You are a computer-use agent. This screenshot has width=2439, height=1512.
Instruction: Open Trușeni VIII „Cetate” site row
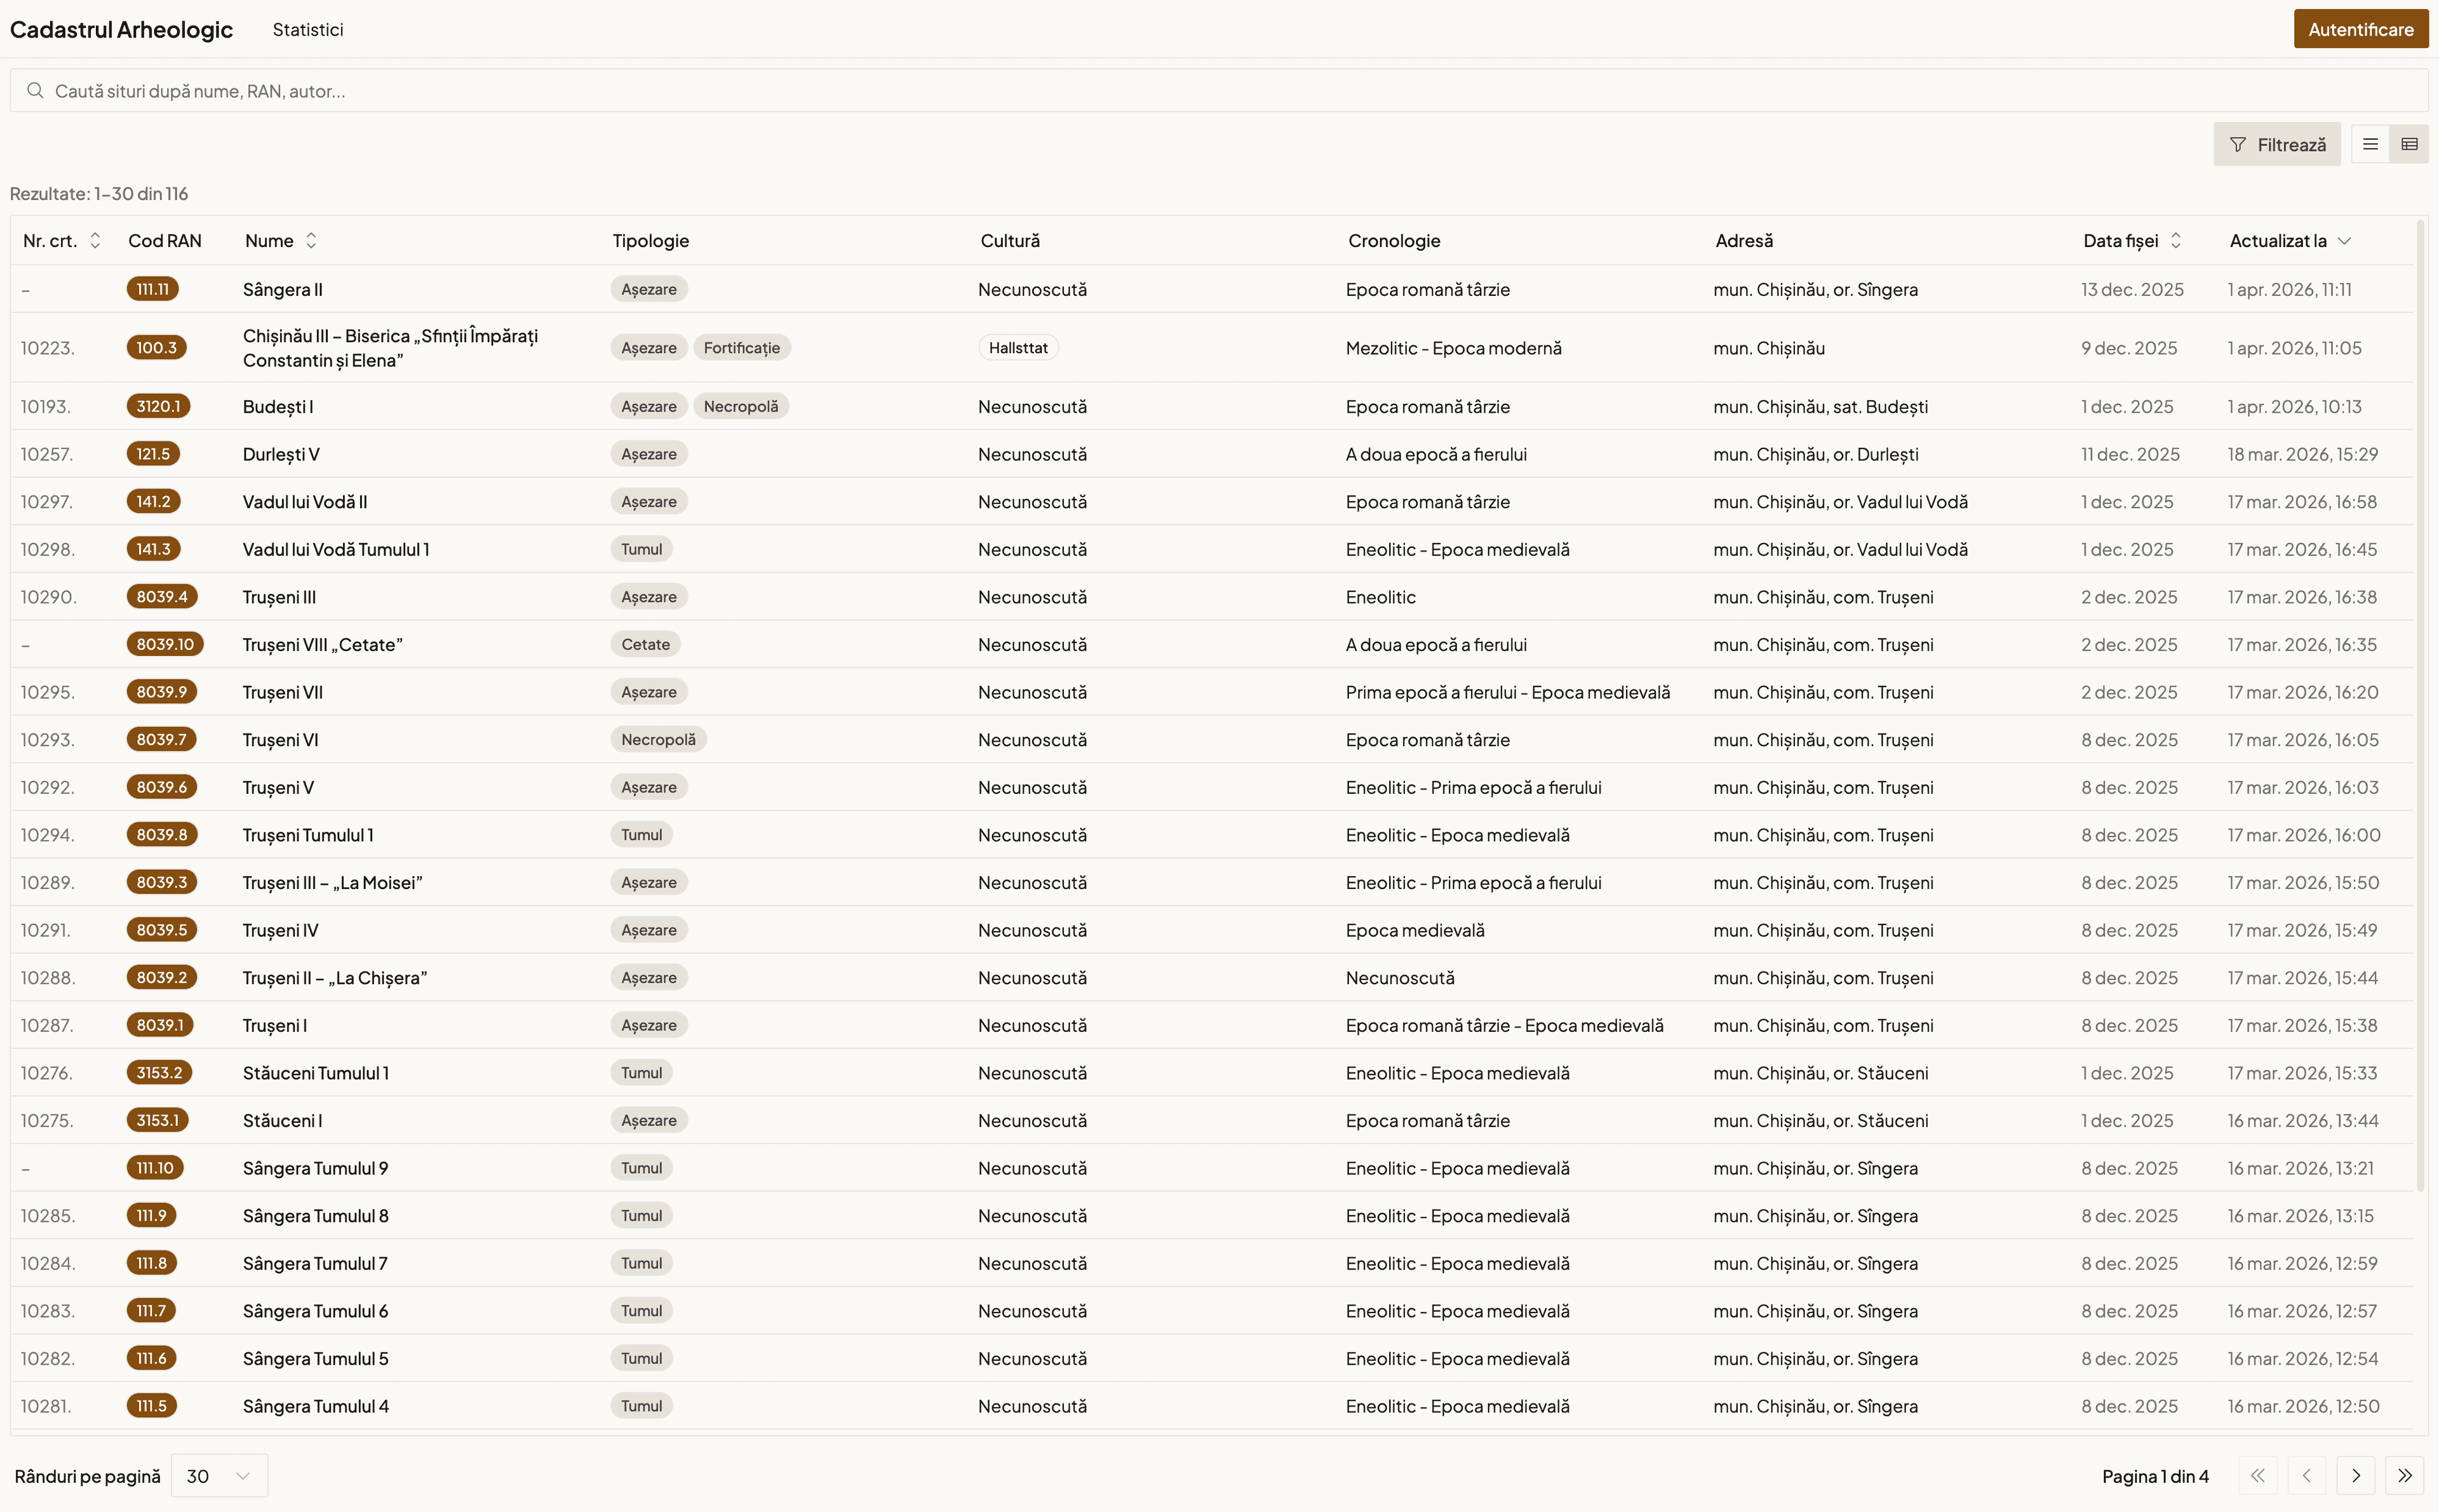pos(322,645)
